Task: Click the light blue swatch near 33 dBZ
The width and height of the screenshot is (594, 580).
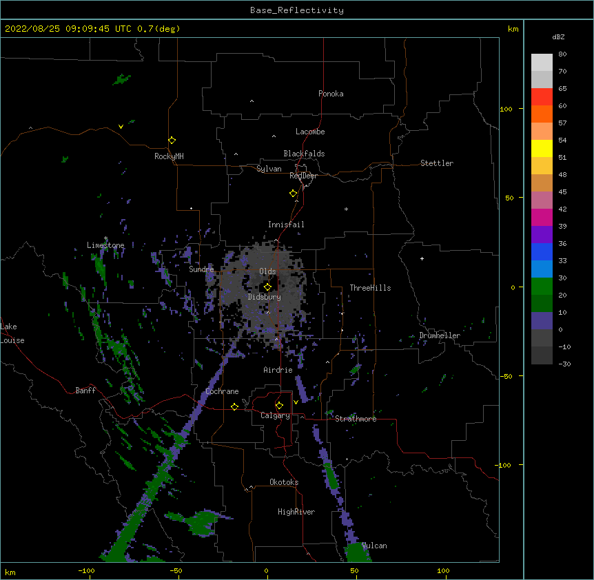Action: 542,269
